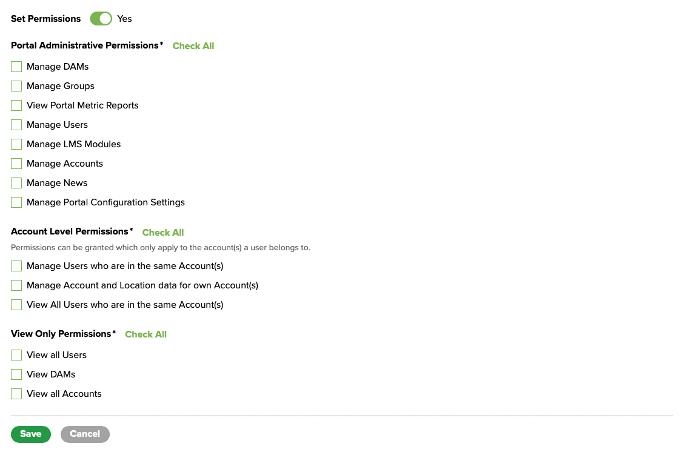Enable the View all Accounts permission

pos(16,394)
